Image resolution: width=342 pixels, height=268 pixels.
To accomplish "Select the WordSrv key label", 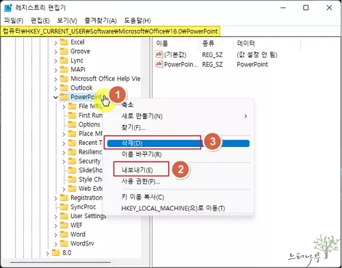I will [82, 243].
